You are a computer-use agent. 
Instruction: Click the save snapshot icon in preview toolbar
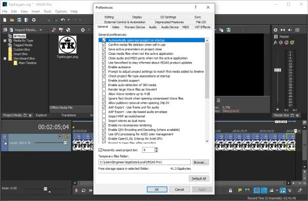[228, 30]
